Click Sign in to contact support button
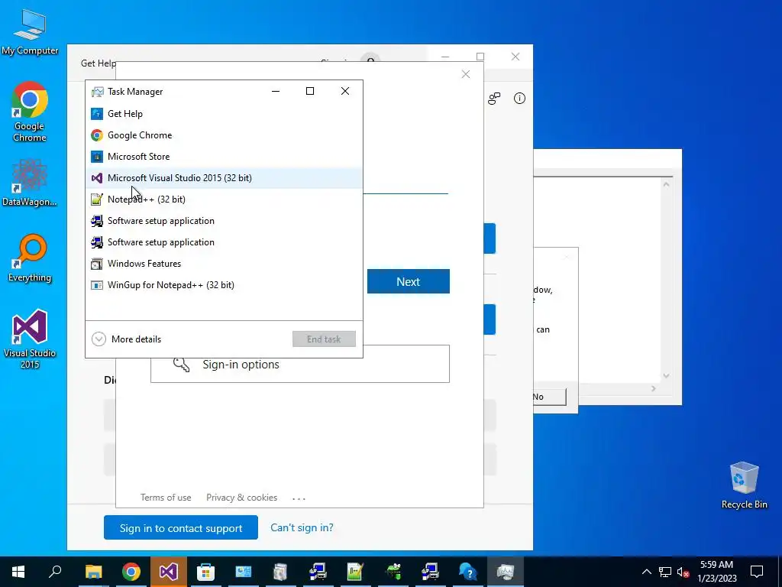This screenshot has height=587, width=782. coord(181,528)
